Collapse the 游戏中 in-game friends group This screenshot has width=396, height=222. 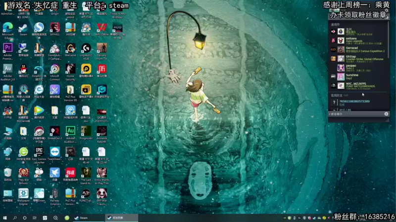(x=336, y=24)
